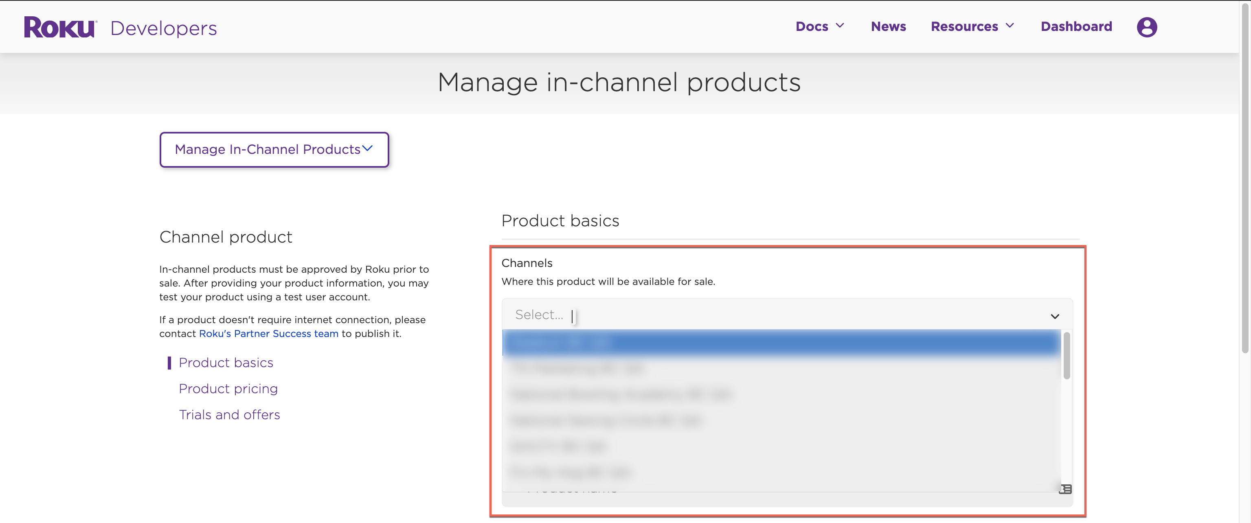Image resolution: width=1251 pixels, height=523 pixels.
Task: Click Roku's Partner Success team link
Action: click(268, 333)
